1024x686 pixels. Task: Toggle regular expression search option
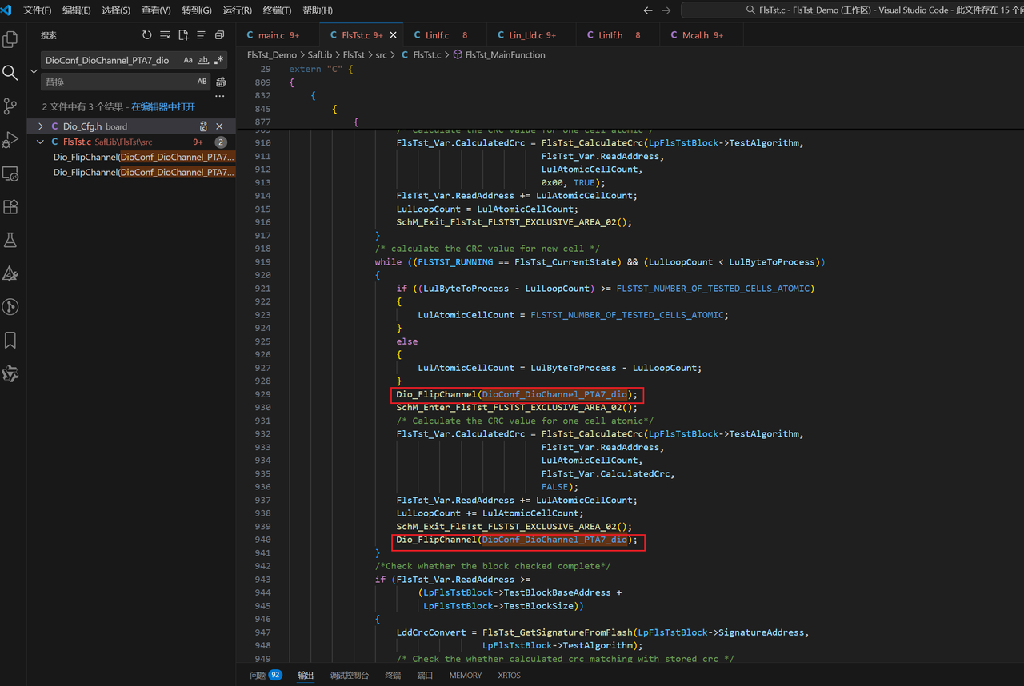218,60
